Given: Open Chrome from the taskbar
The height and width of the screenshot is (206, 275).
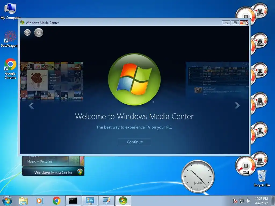Looking at the screenshot, I should pos(56,201).
